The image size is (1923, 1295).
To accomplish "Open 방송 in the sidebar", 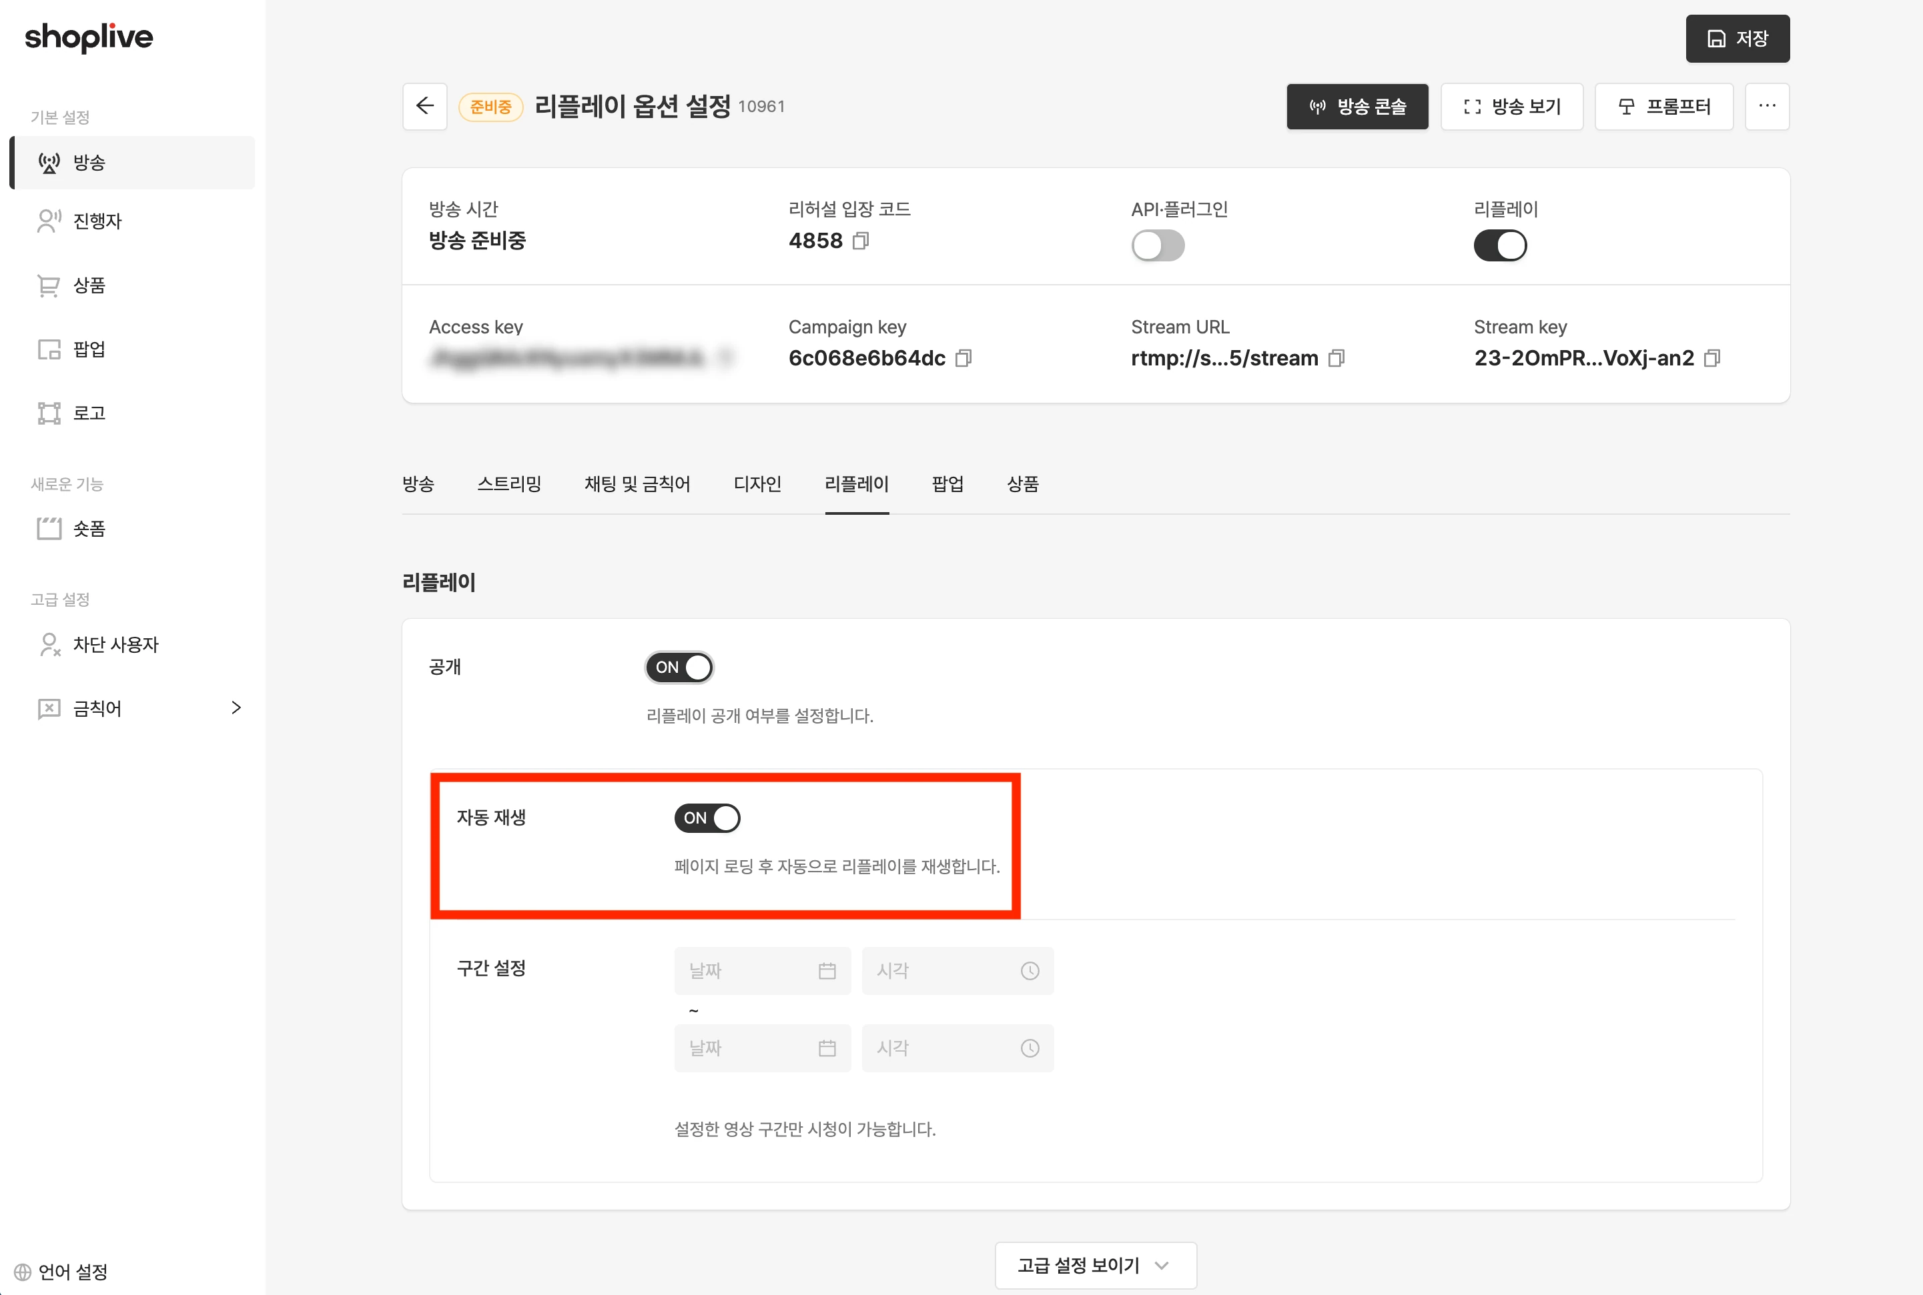I will 132,163.
